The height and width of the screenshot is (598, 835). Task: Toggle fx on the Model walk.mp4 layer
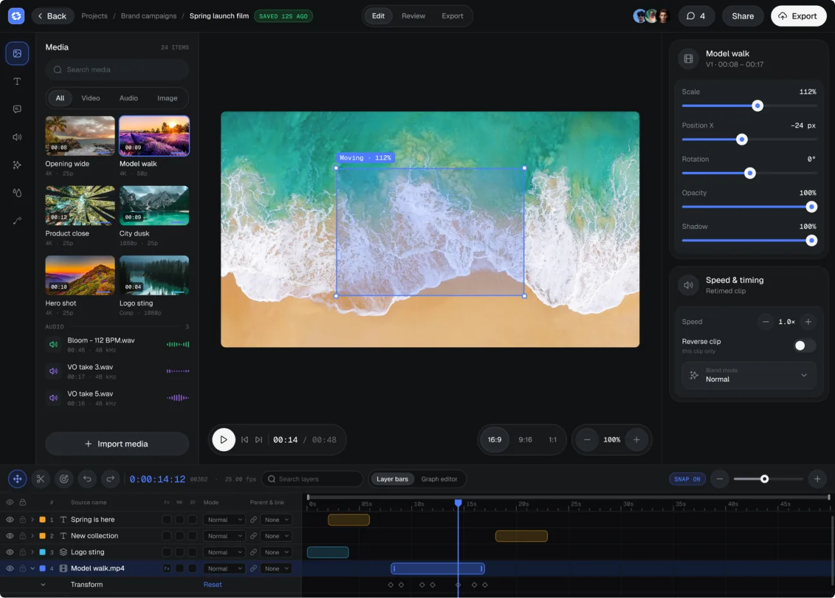(x=167, y=568)
